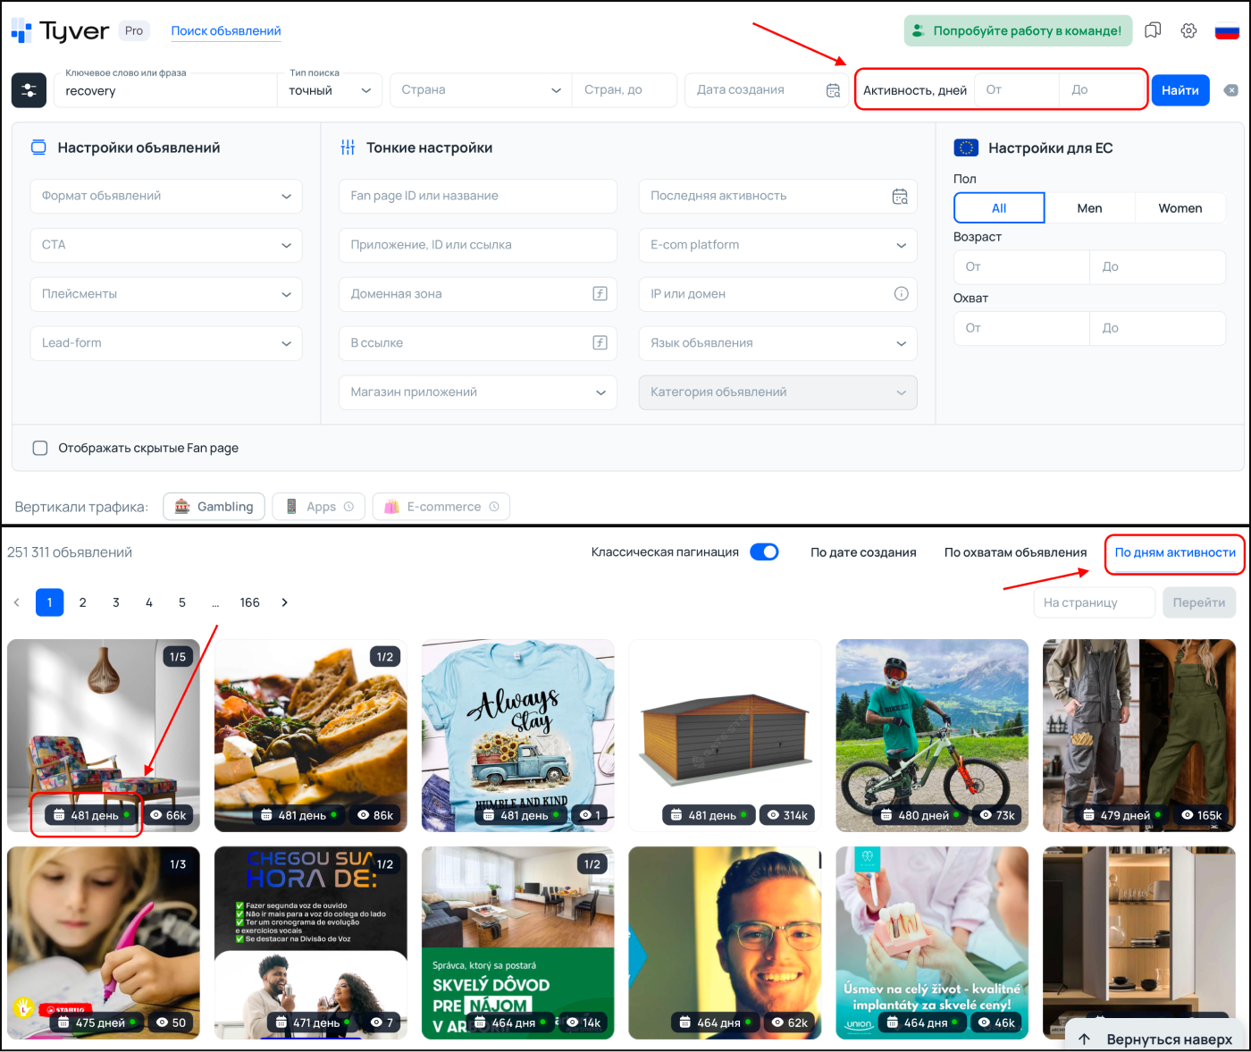Expand Язык объявления dropdown
The image size is (1251, 1052).
tap(777, 343)
